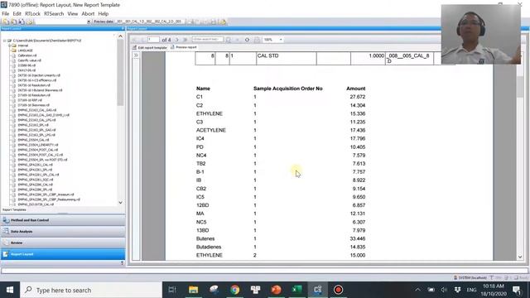This screenshot has width=530, height=298.
Task: Open the Edit menu
Action: pyautogui.click(x=17, y=14)
